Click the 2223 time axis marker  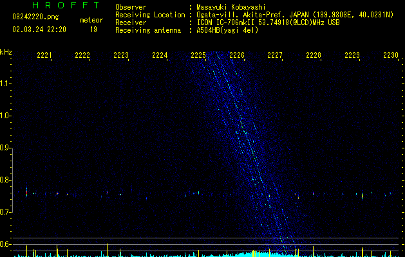[121, 55]
